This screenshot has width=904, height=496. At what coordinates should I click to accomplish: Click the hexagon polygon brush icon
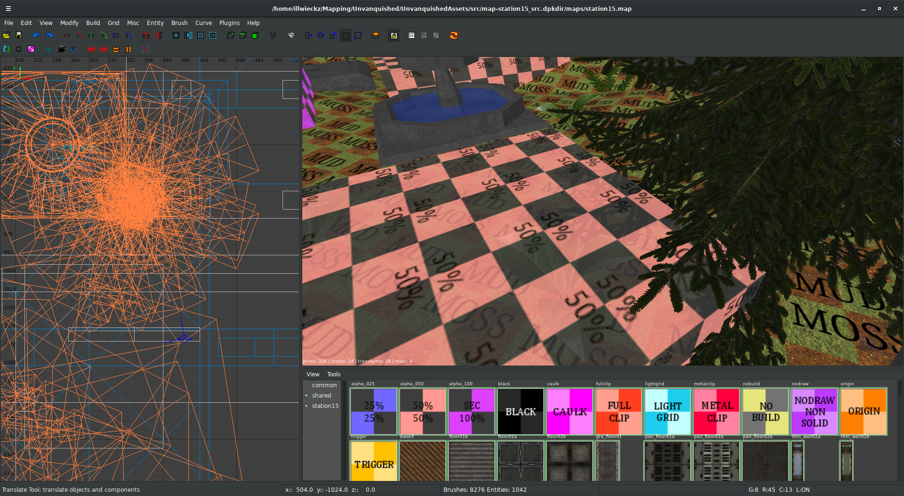[19, 49]
